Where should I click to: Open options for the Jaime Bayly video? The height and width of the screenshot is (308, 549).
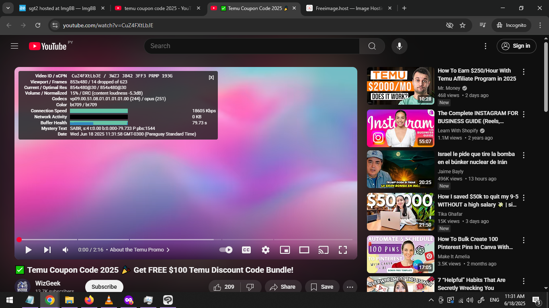pos(524,156)
